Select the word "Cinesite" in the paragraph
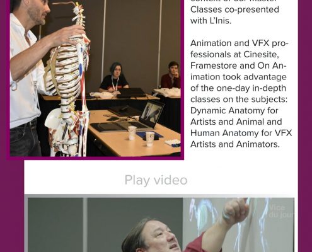Viewport: 312px width, 252px height. click(x=261, y=54)
